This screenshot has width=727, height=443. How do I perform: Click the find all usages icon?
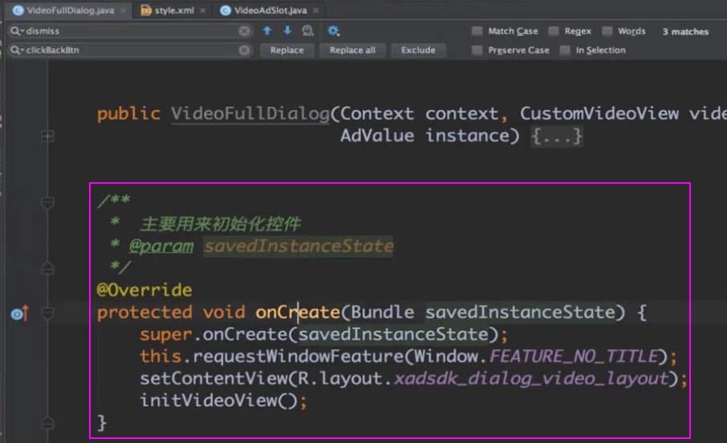point(307,31)
